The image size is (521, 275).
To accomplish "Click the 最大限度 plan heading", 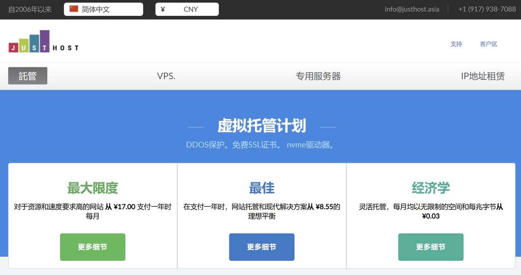I will 93,188.
